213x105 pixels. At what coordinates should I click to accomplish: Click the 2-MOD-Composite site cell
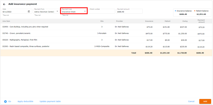click(102, 46)
